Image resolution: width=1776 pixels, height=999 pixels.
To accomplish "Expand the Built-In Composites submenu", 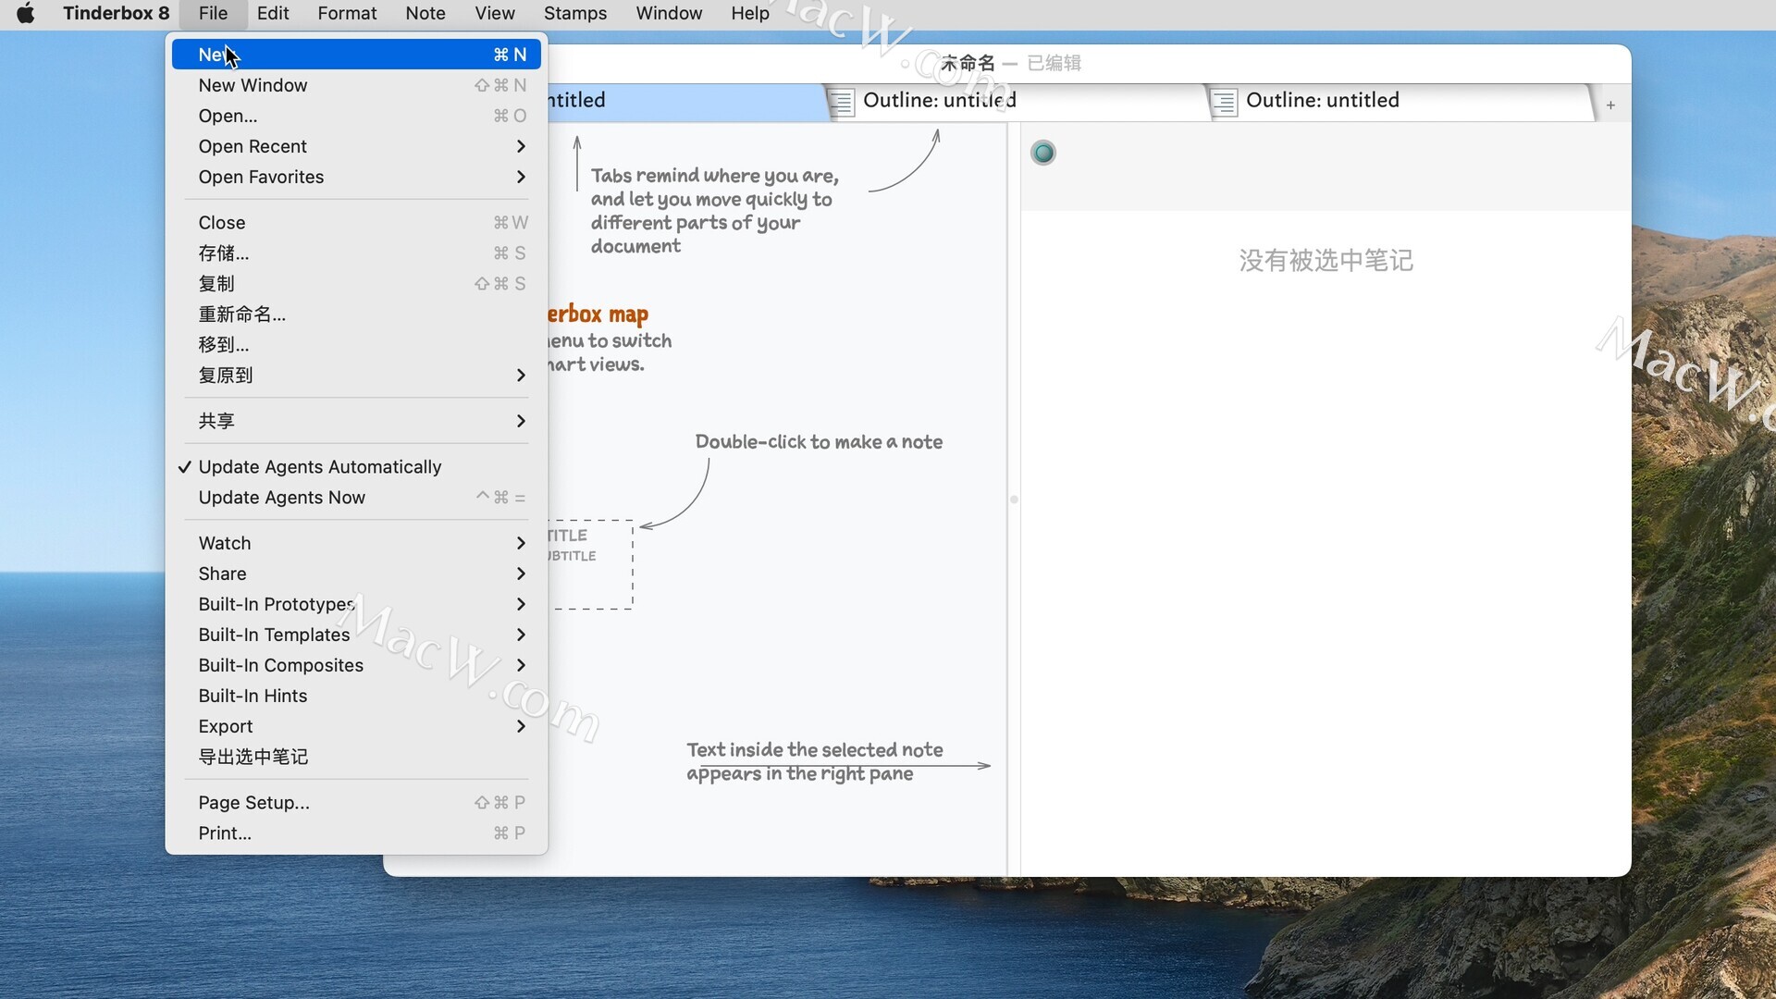I will tap(356, 665).
